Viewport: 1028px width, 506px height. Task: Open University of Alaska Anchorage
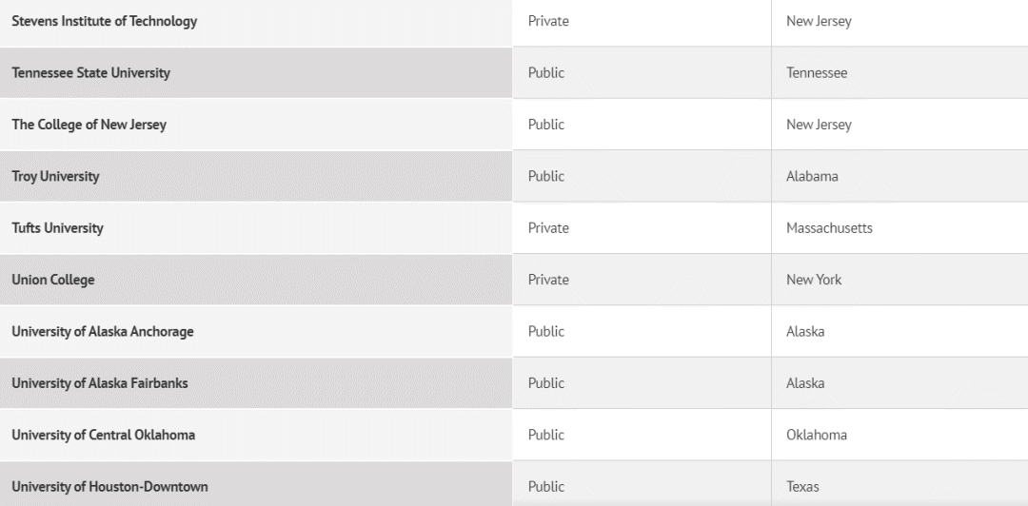click(x=103, y=332)
